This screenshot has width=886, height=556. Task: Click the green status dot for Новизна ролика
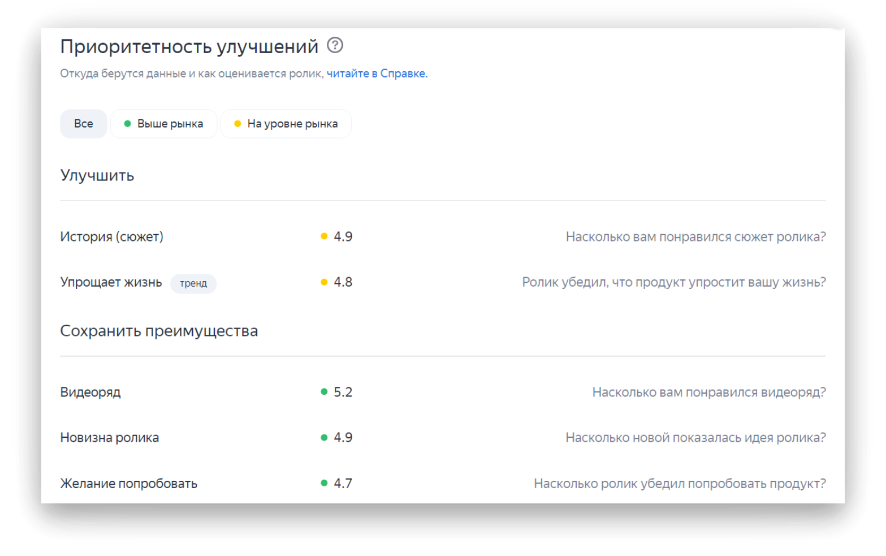pyautogui.click(x=323, y=437)
